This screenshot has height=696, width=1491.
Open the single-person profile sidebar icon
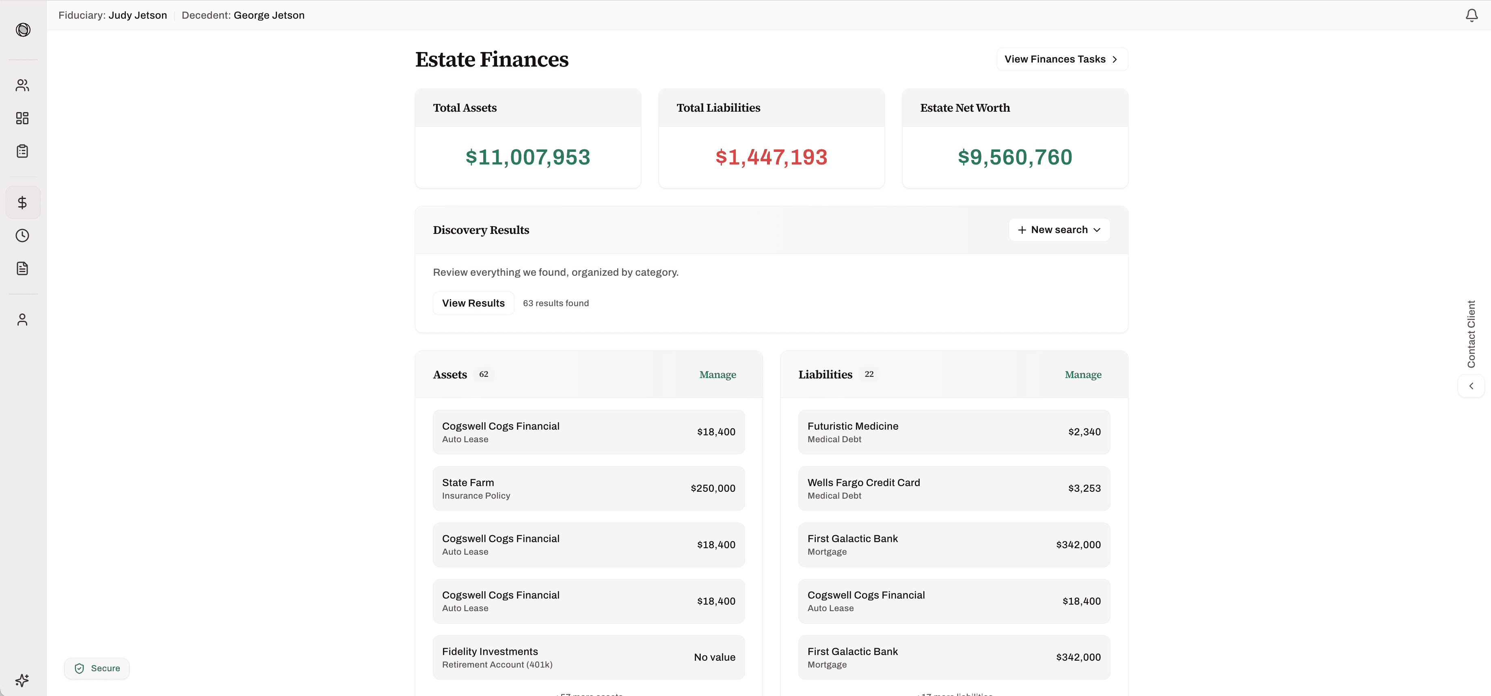23,320
